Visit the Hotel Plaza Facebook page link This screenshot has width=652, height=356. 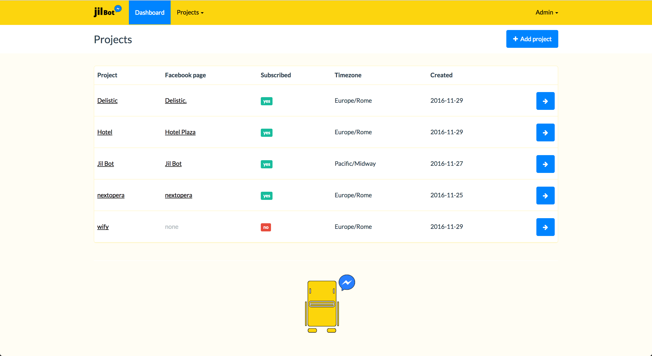pyautogui.click(x=180, y=132)
